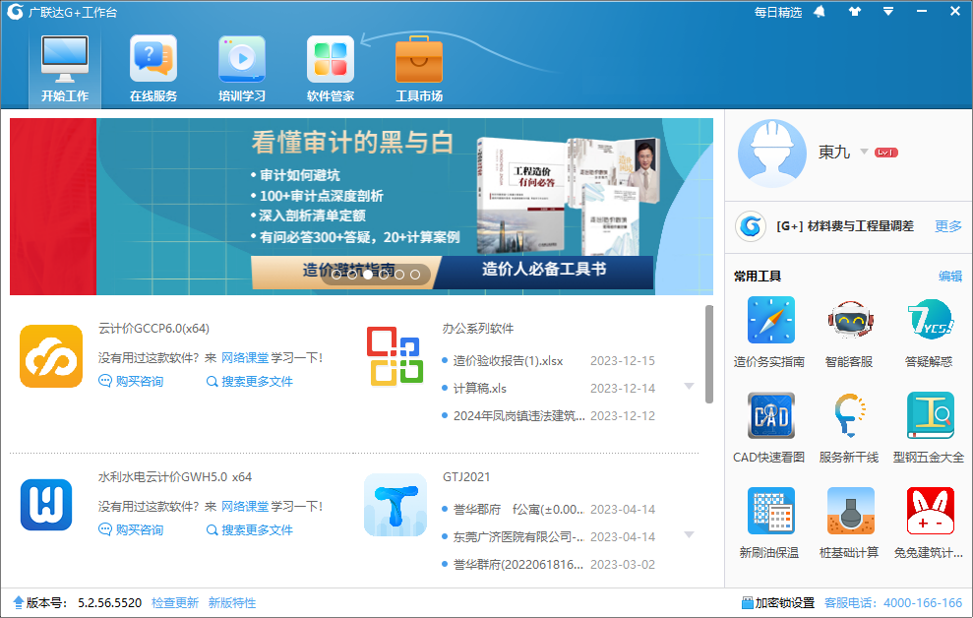Open the 服务新干线 tool
Image resolution: width=973 pixels, height=618 pixels.
(x=849, y=428)
